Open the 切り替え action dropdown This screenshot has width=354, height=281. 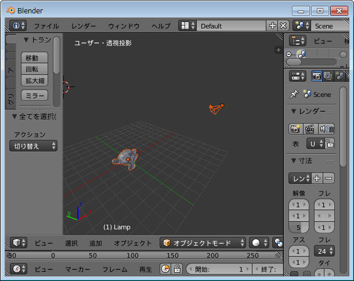pyautogui.click(x=33, y=146)
